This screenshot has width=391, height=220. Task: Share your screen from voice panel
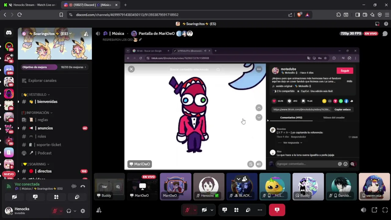pos(35,197)
